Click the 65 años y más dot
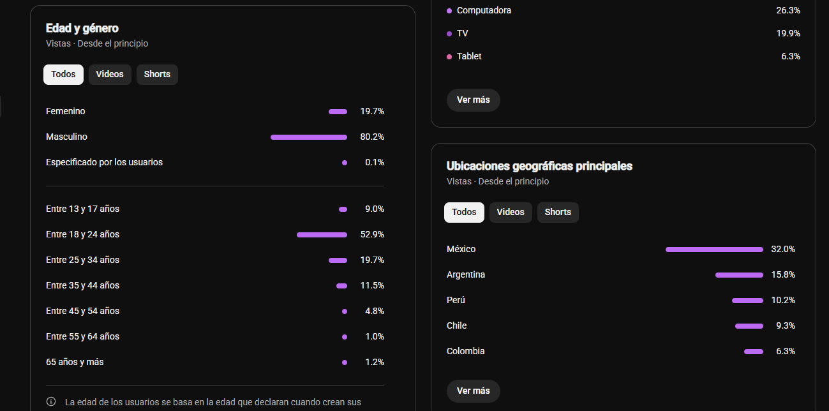This screenshot has width=829, height=411. click(345, 362)
